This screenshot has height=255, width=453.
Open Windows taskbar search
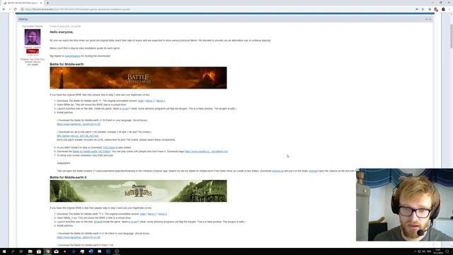[x=13, y=251]
